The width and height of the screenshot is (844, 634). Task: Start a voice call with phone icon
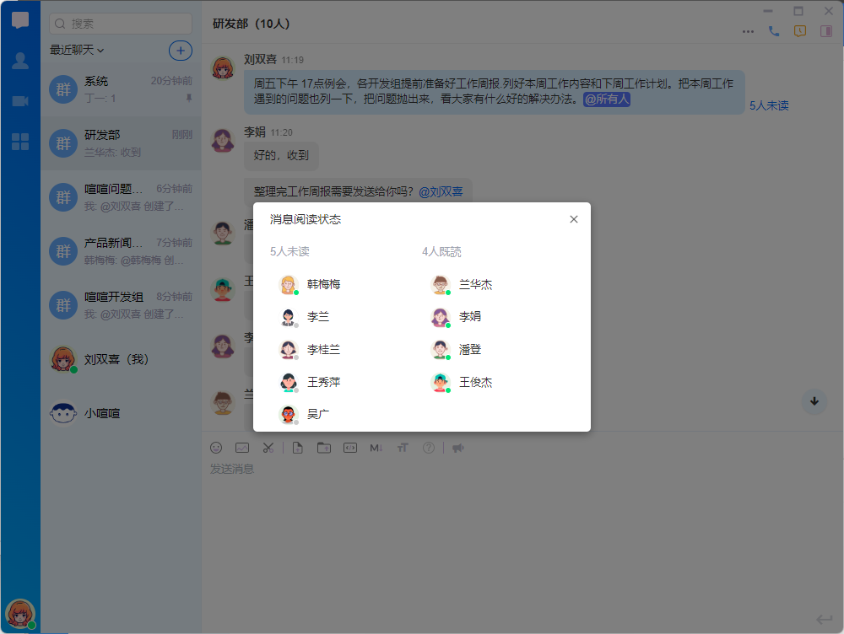tap(774, 31)
